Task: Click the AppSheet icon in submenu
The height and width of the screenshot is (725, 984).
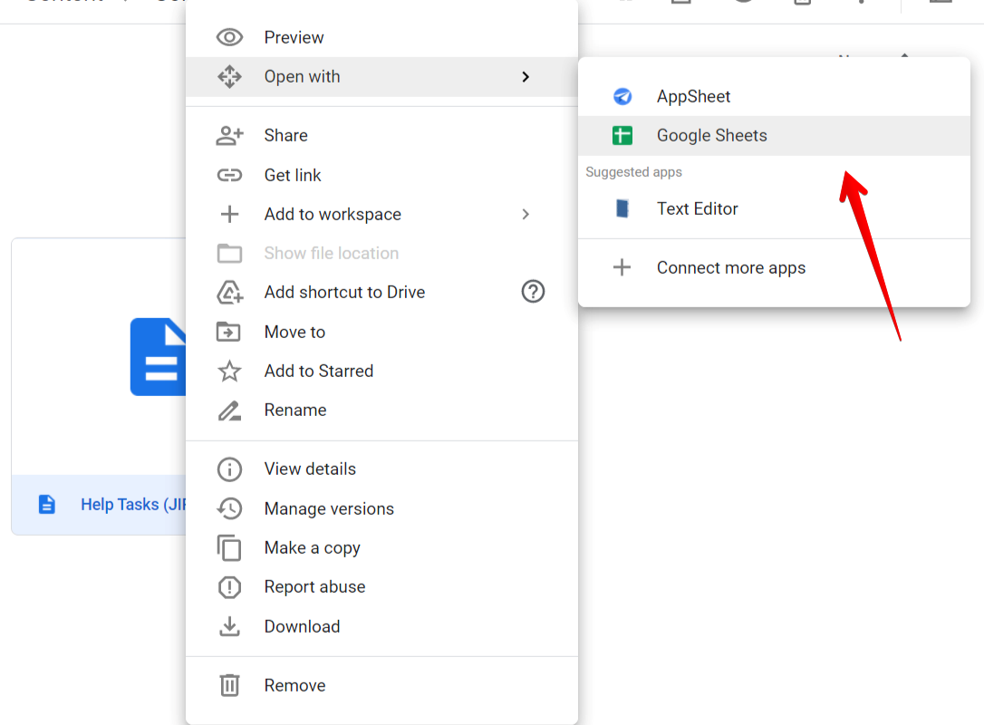Action: pyautogui.click(x=622, y=97)
